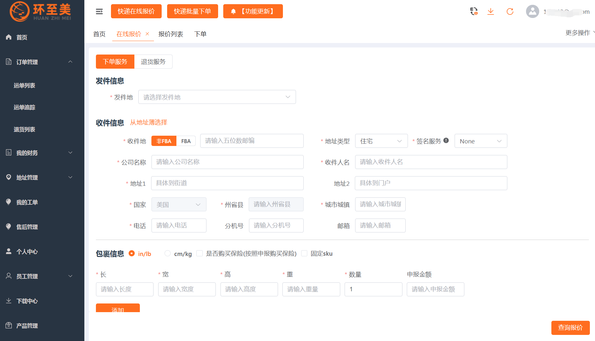Click the 地址管理 location pin icon

click(9, 177)
